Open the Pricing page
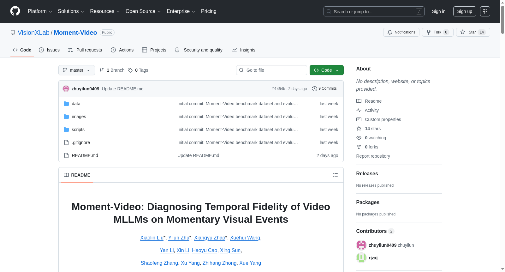Viewport: 505px width, 272px height. click(209, 11)
